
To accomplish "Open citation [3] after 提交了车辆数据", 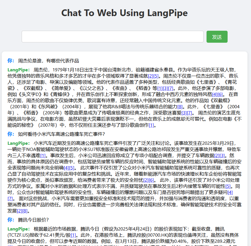I will 222,156.
